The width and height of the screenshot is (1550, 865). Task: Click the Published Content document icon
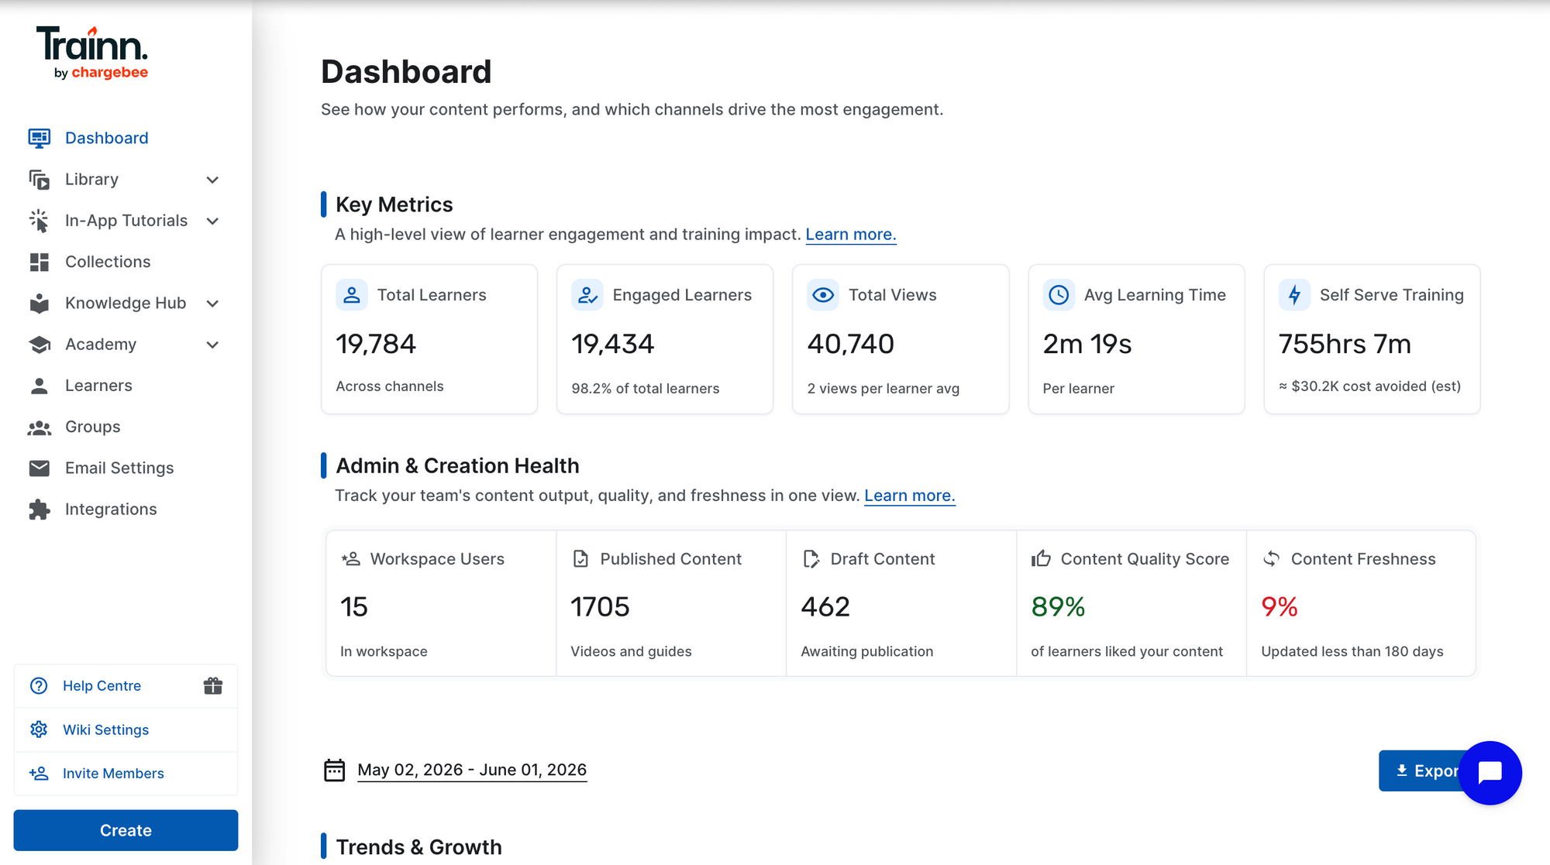(x=580, y=558)
